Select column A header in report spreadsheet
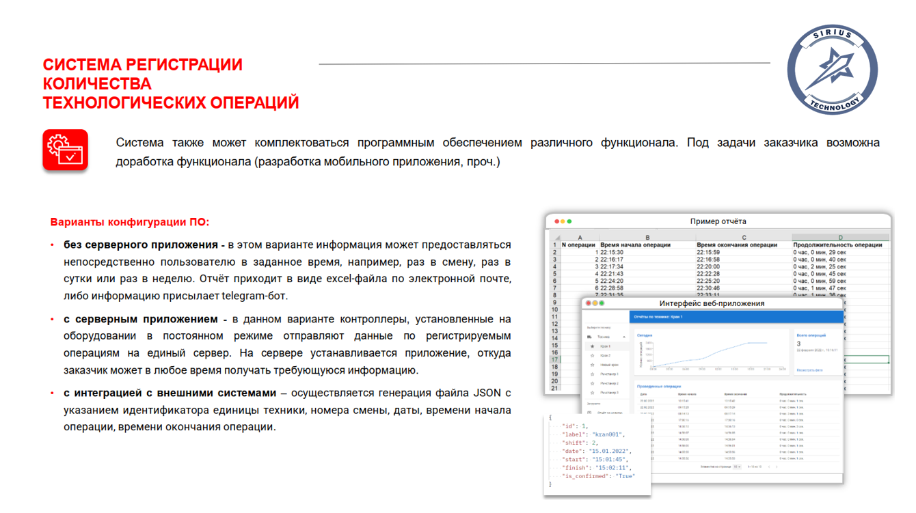The width and height of the screenshot is (916, 513). point(580,238)
